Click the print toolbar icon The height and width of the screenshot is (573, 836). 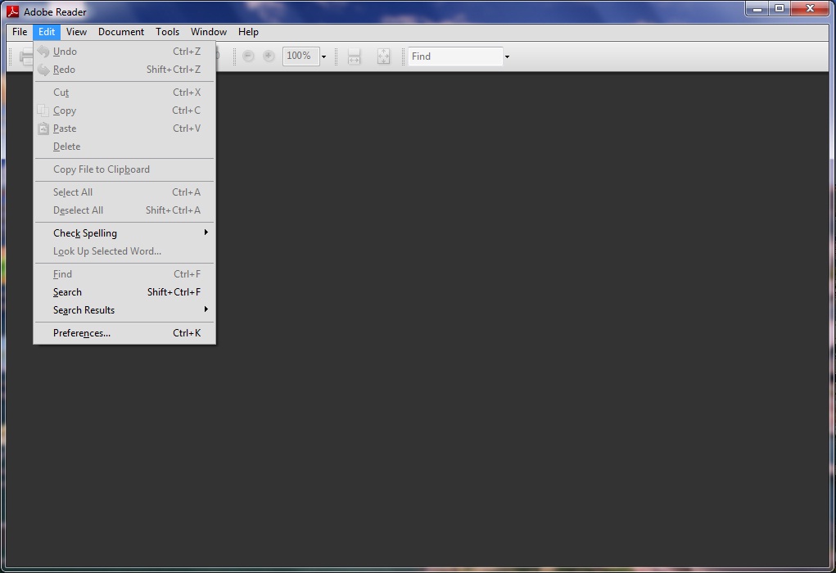25,56
